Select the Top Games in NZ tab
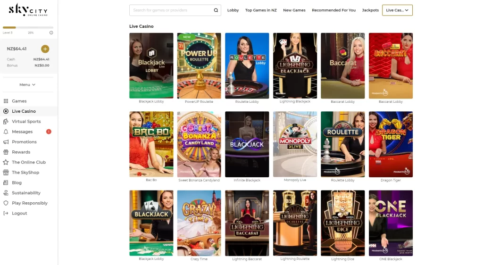 pyautogui.click(x=261, y=10)
